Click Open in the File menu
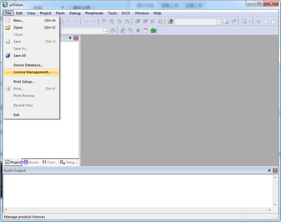 point(18,27)
